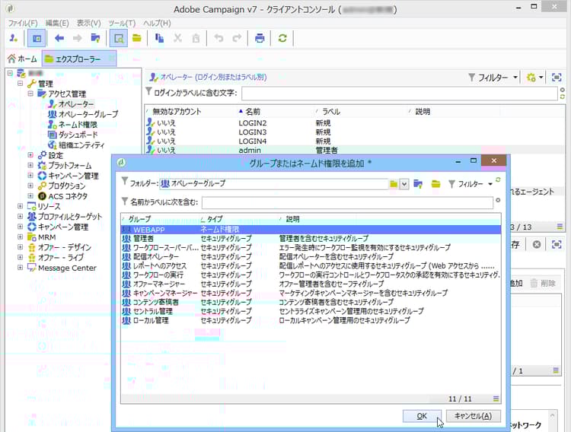Open the ツール(T) menu
Viewport: 571px width, 432px height.
coord(122,23)
